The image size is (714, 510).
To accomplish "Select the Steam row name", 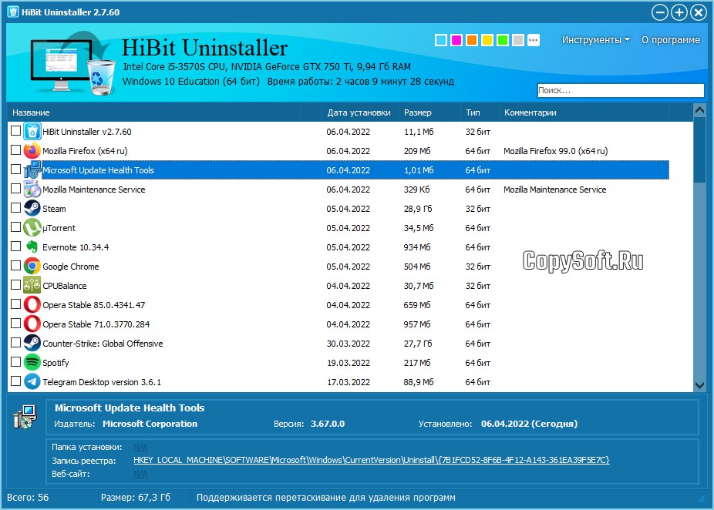I will pos(54,209).
